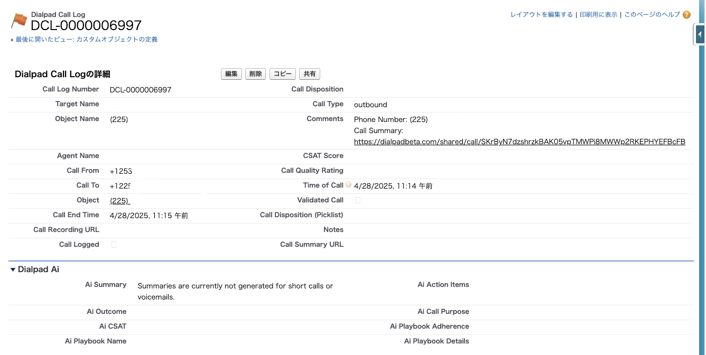Click the 削除 (Delete) button
Screen dimensions: 706x355
coord(255,74)
